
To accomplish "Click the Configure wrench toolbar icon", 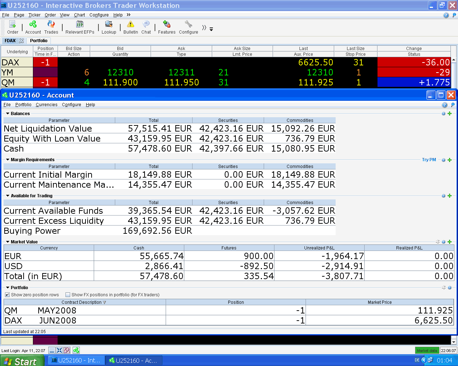I will coord(189,27).
